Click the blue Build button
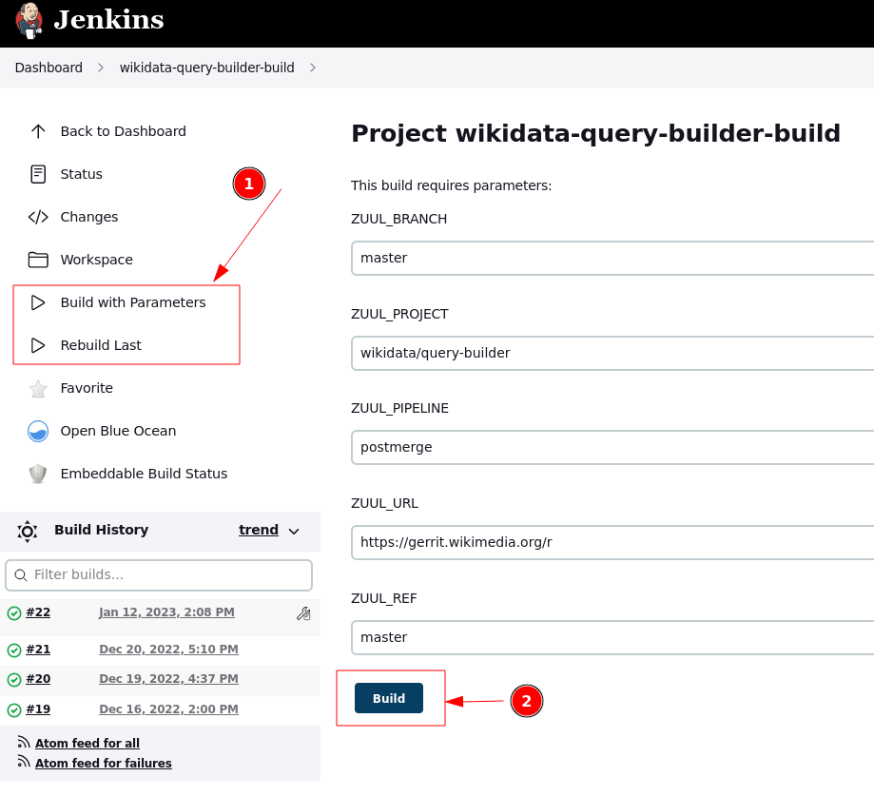 [389, 698]
